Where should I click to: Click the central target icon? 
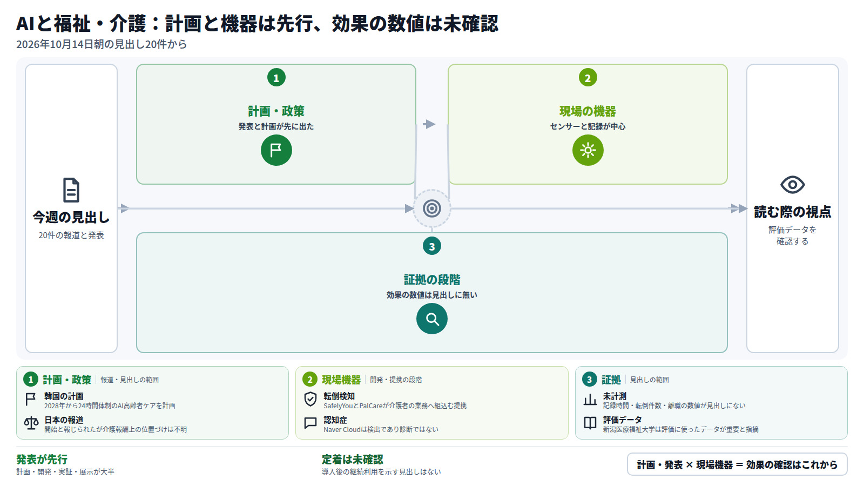[432, 208]
